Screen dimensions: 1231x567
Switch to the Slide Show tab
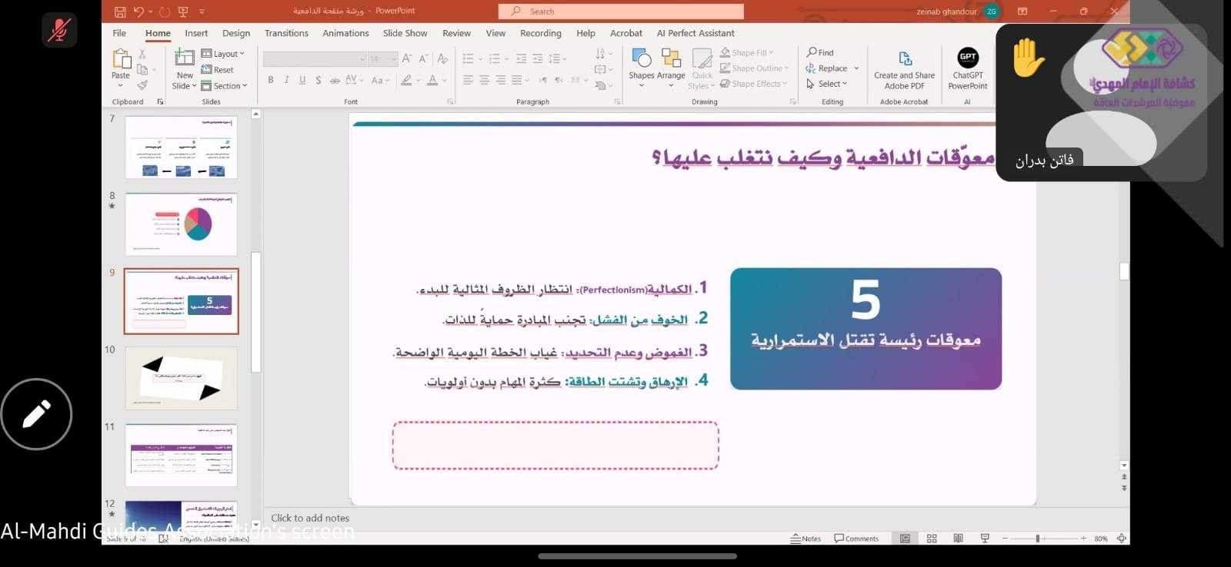(405, 33)
